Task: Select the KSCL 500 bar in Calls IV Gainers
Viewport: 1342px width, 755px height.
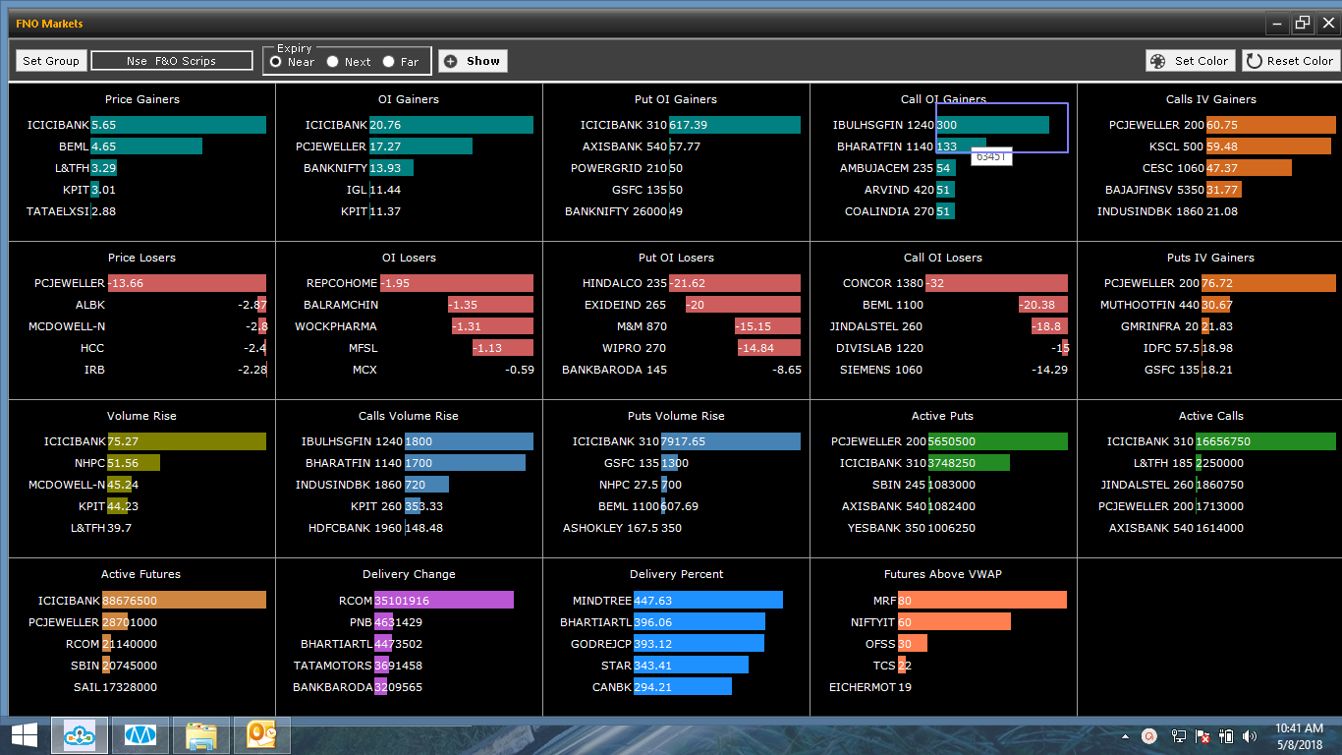Action: [1268, 146]
